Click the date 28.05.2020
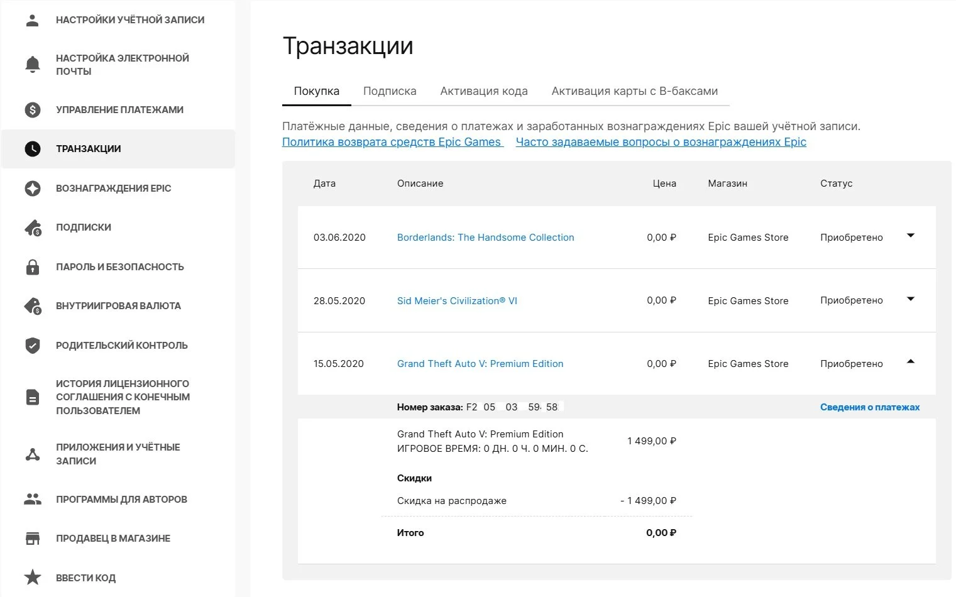Viewport: 956px width, 597px height. click(x=339, y=301)
